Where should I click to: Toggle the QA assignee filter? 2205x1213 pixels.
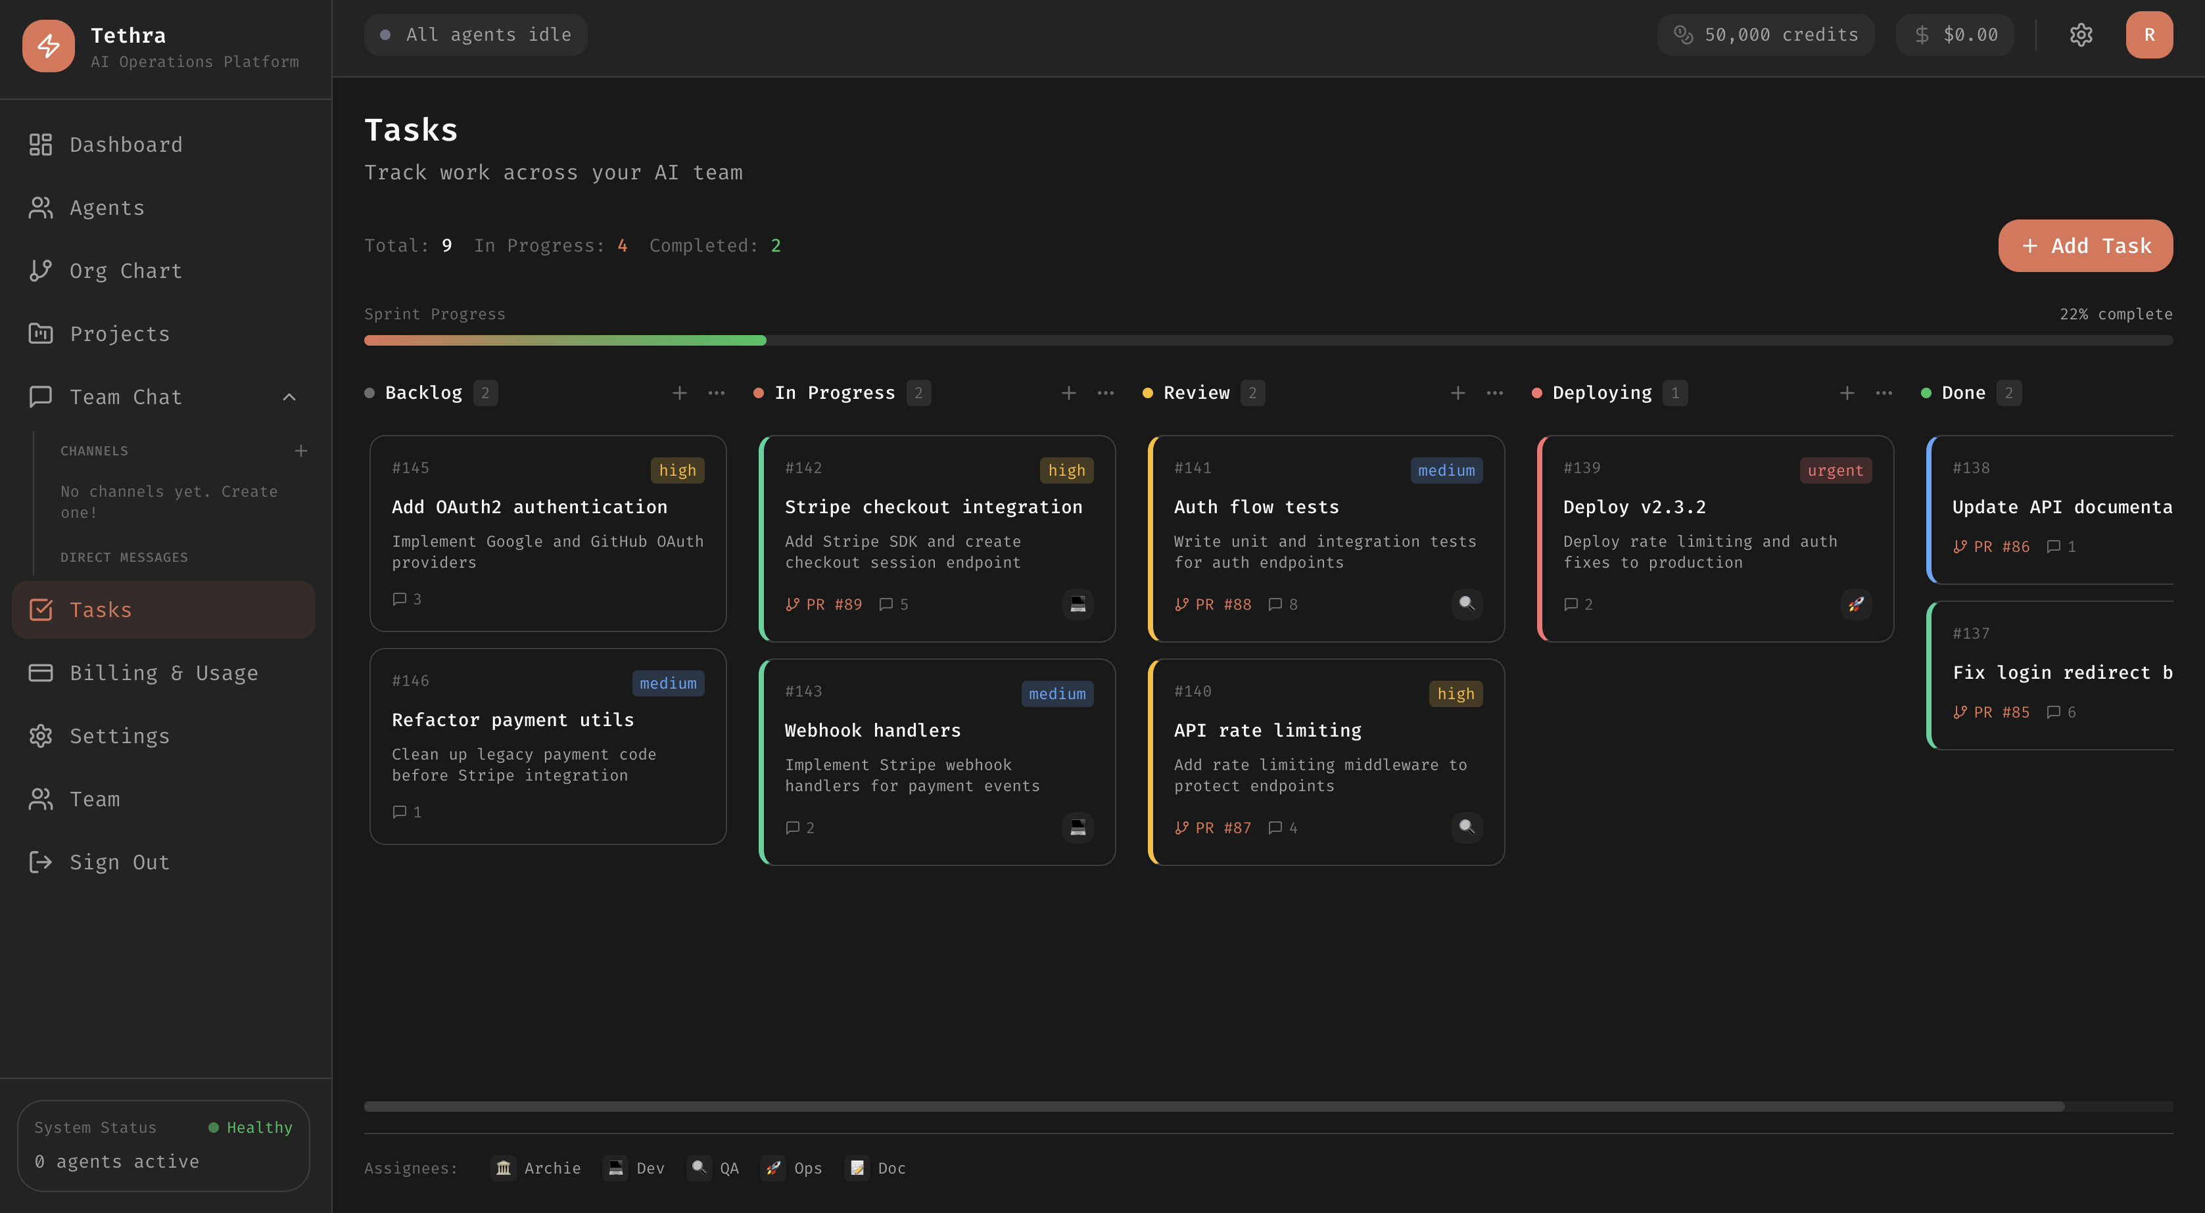[714, 1168]
